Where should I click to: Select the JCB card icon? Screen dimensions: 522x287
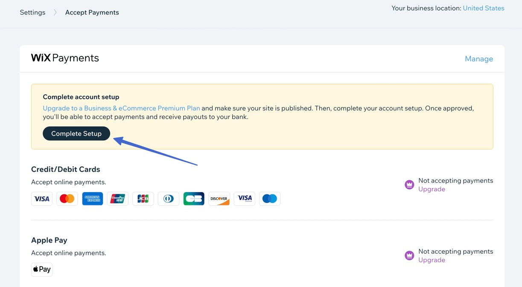(x=143, y=198)
